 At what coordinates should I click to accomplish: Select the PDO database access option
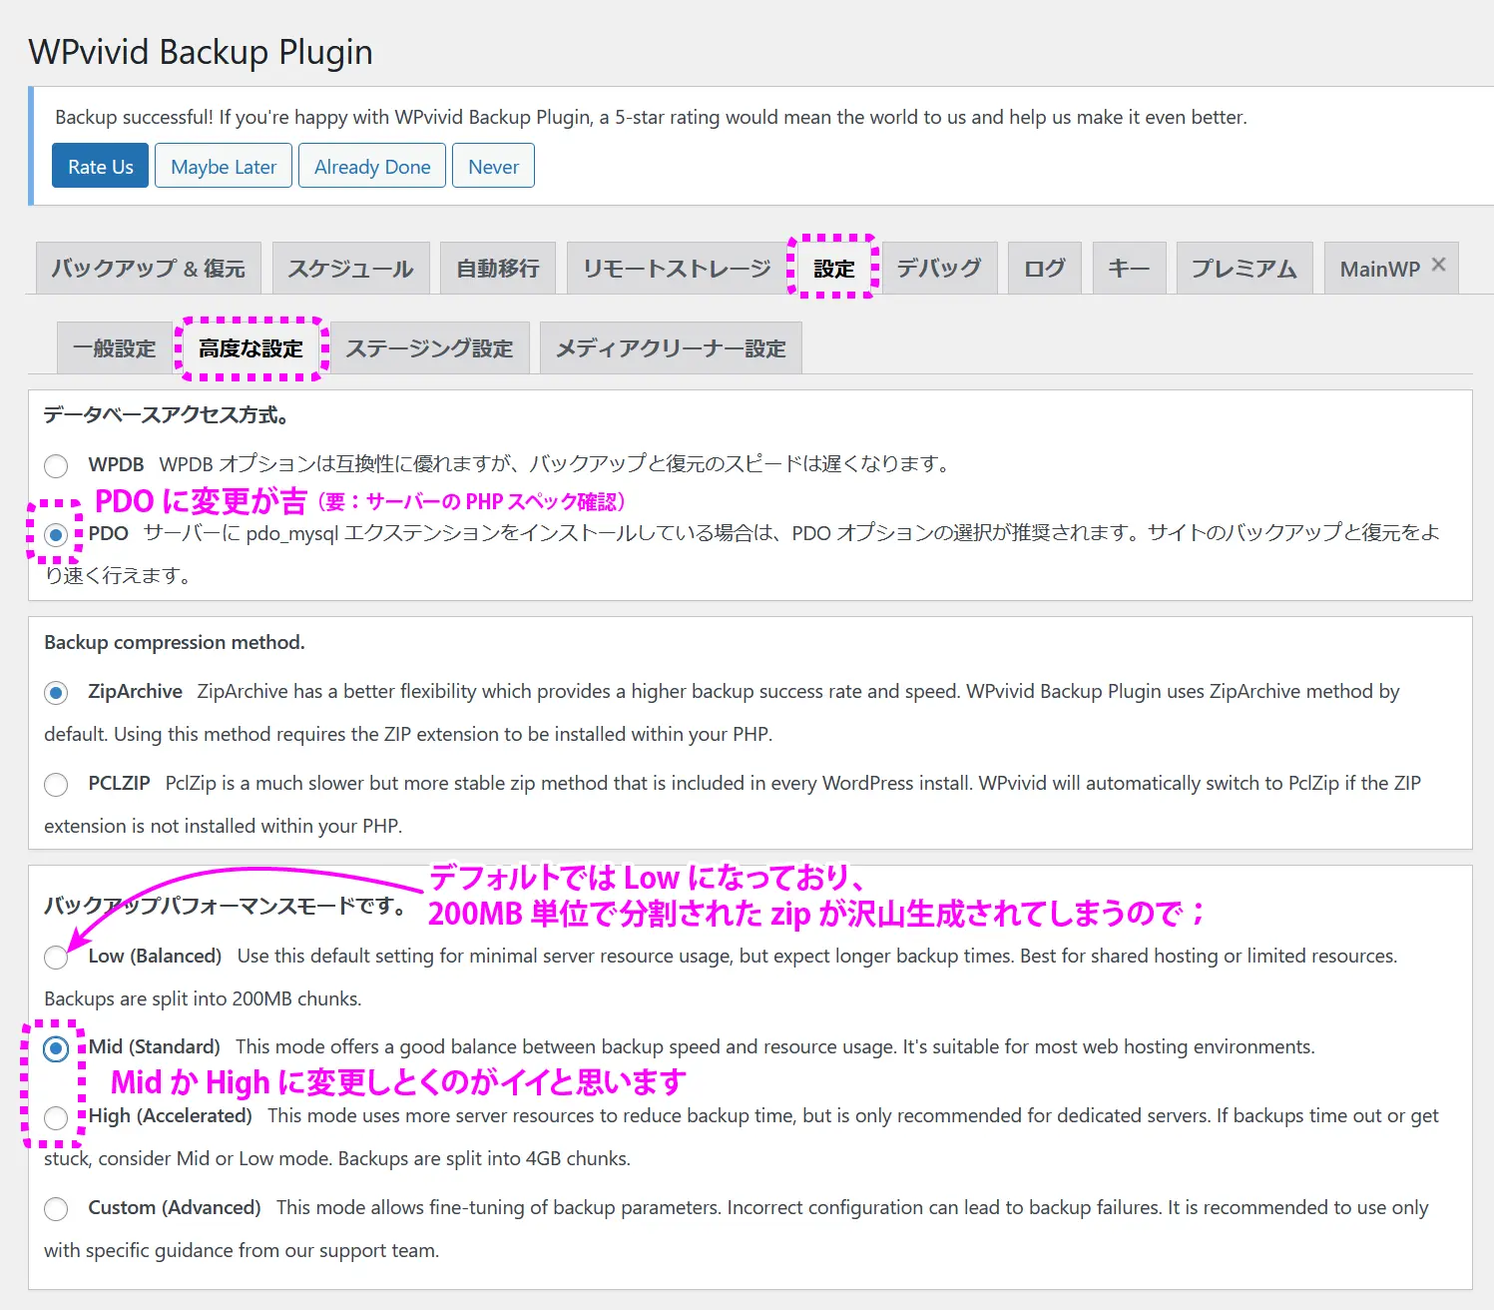56,534
